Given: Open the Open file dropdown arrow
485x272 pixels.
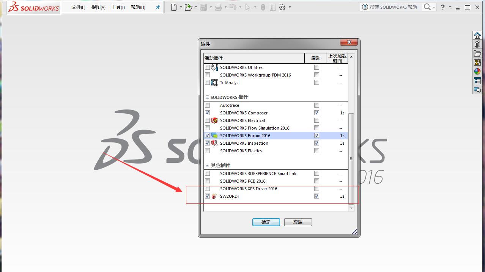Looking at the screenshot, I should point(196,7).
